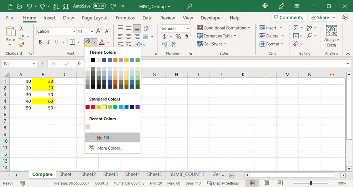353x187 pixels.
Task: Apply the percent style format
Action: tap(178, 36)
